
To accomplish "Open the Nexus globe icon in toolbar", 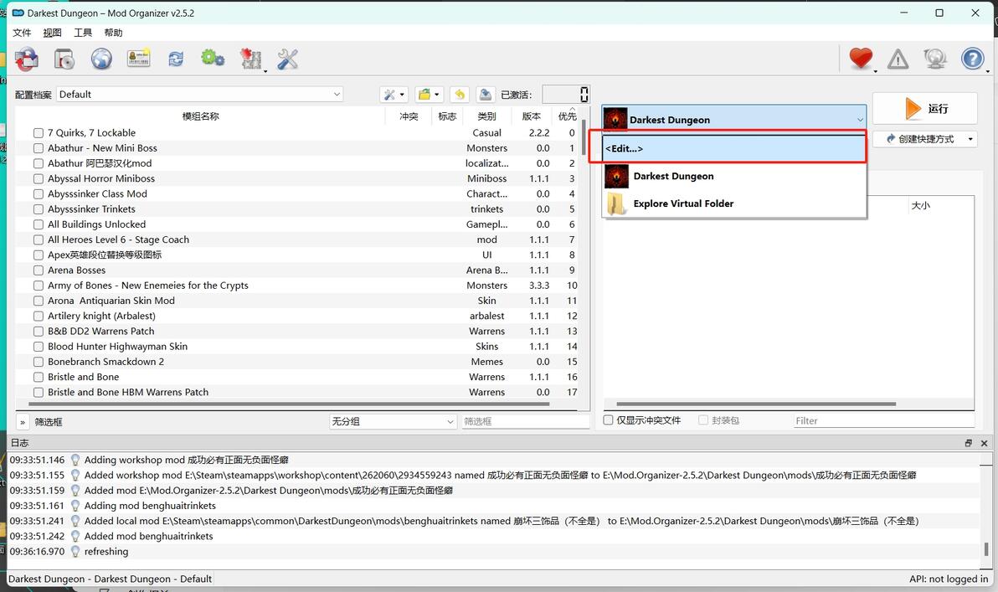I will click(101, 59).
